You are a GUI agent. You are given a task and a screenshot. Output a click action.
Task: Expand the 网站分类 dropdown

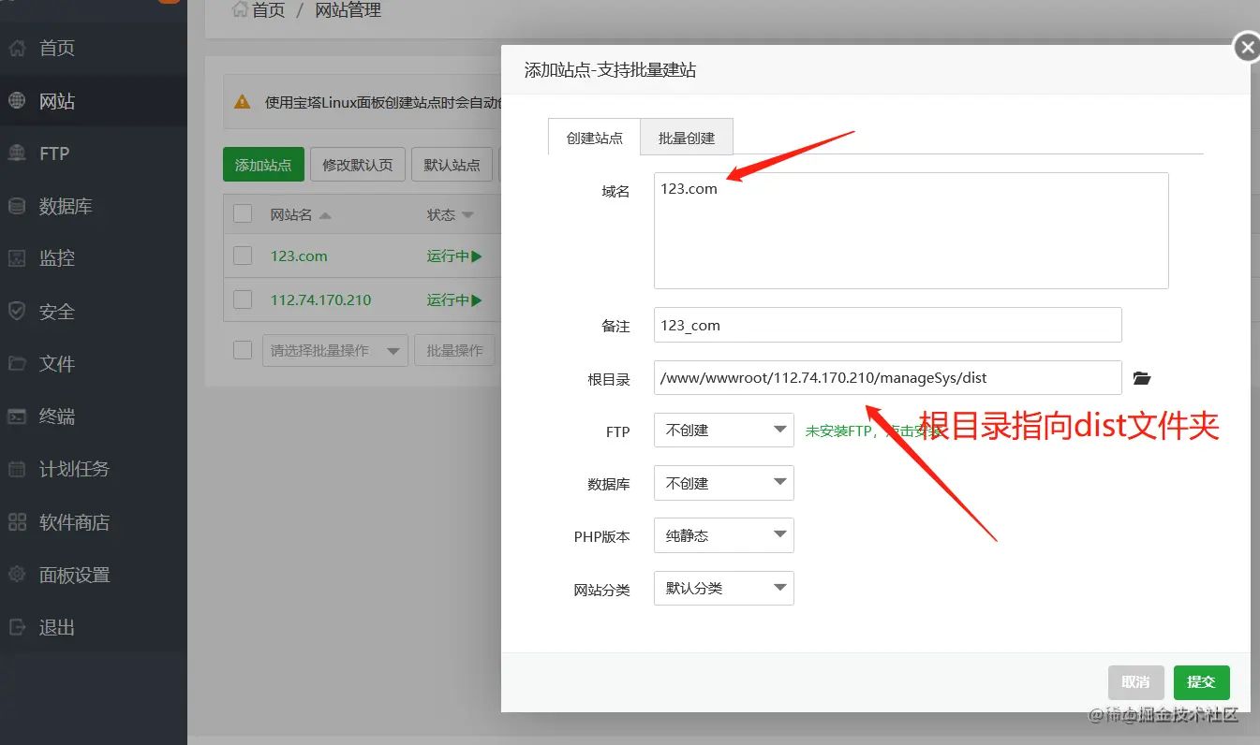pyautogui.click(x=723, y=588)
